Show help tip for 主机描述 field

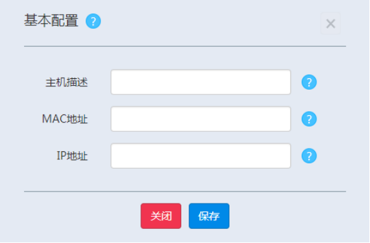309,82
